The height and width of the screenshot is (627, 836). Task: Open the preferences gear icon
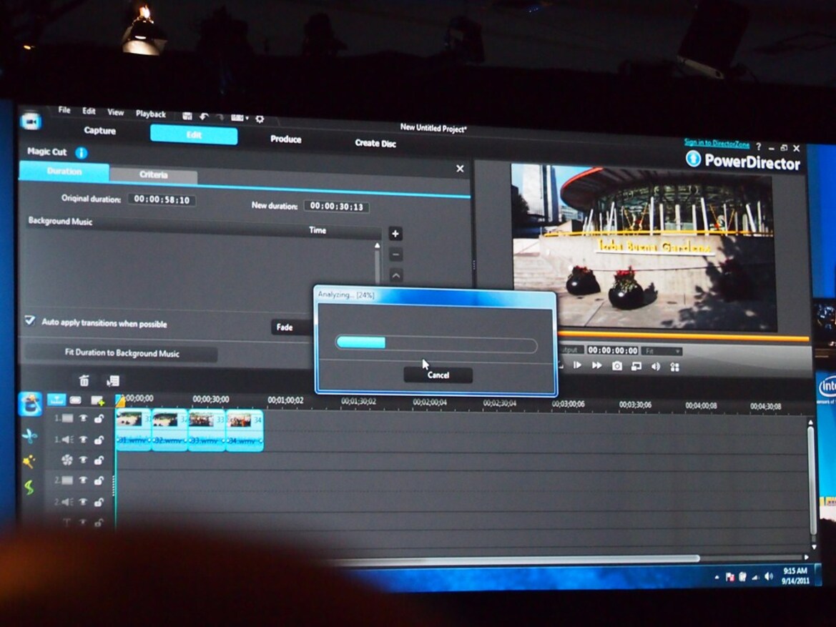click(260, 119)
